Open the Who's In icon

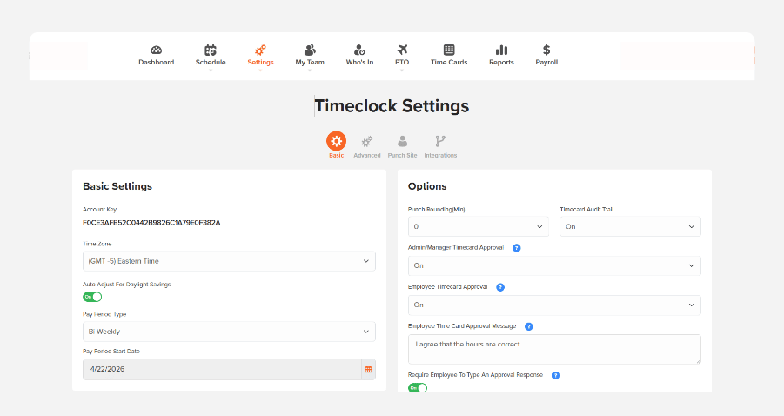coord(359,50)
